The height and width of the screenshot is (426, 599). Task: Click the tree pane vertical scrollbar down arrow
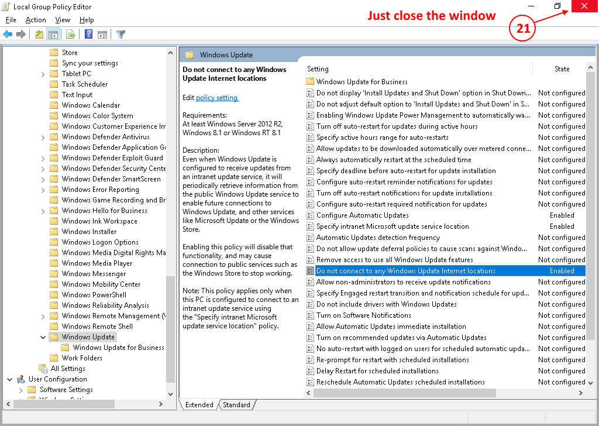170,394
